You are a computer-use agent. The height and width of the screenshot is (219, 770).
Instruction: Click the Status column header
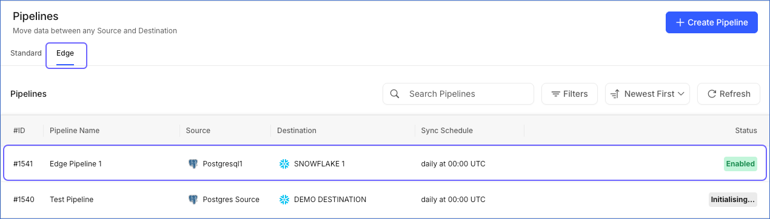point(746,130)
